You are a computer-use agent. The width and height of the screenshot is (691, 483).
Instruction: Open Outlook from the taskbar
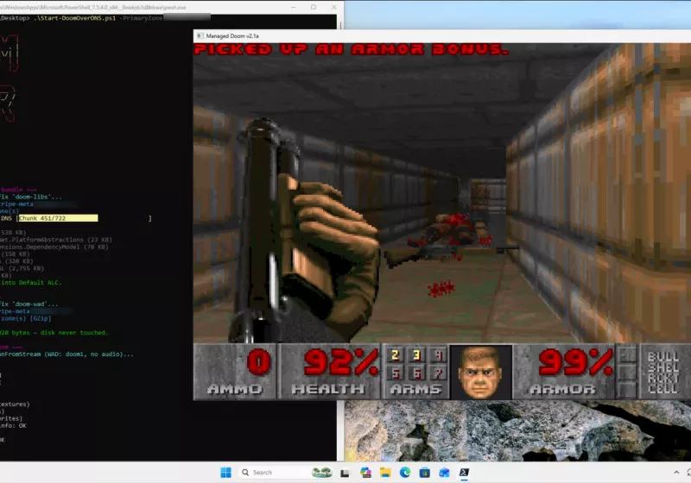444,472
